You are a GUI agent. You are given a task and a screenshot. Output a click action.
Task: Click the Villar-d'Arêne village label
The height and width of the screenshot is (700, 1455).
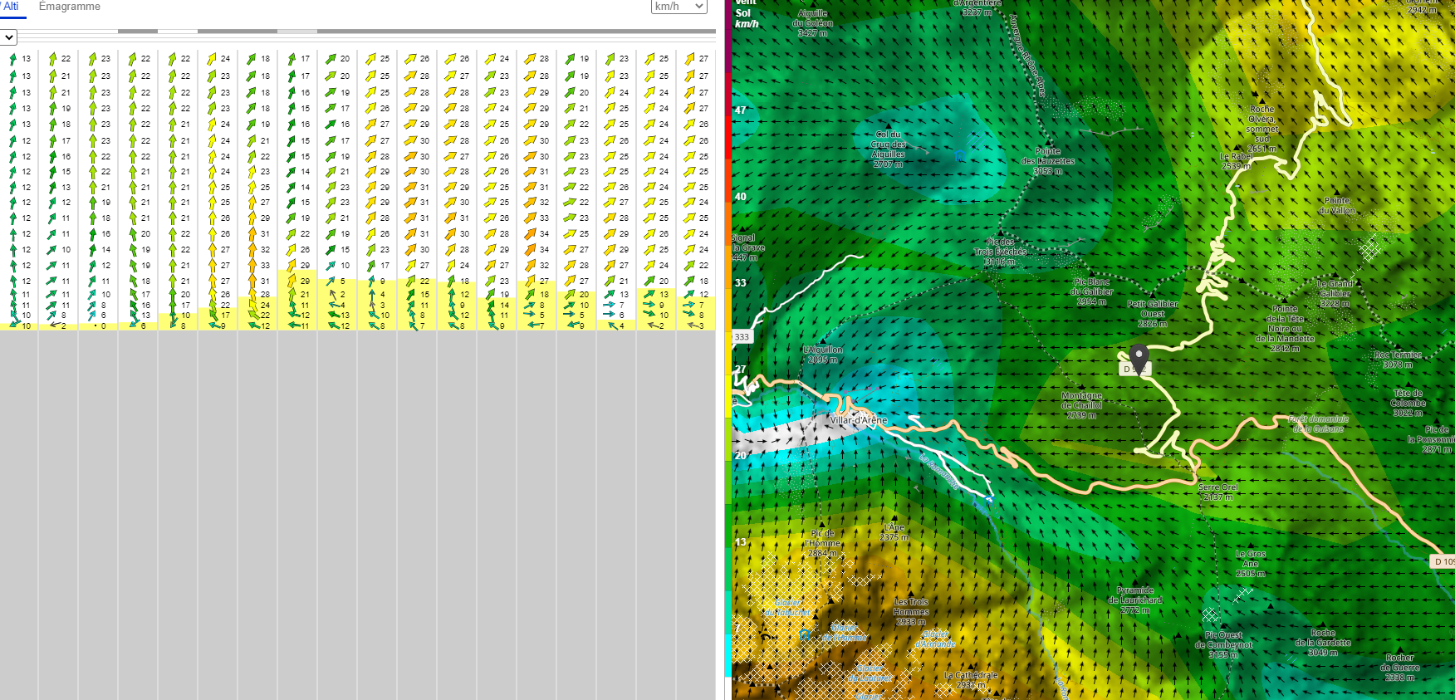859,420
